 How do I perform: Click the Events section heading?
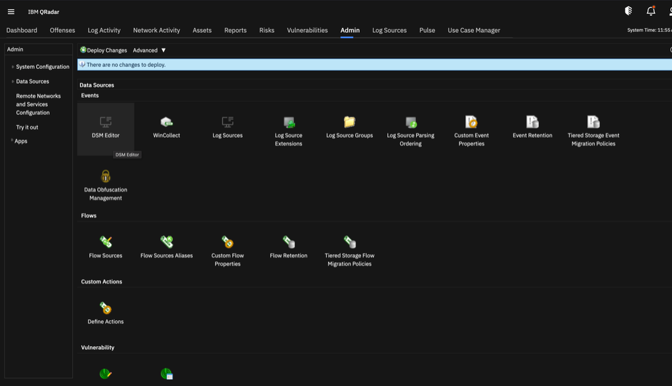(90, 96)
